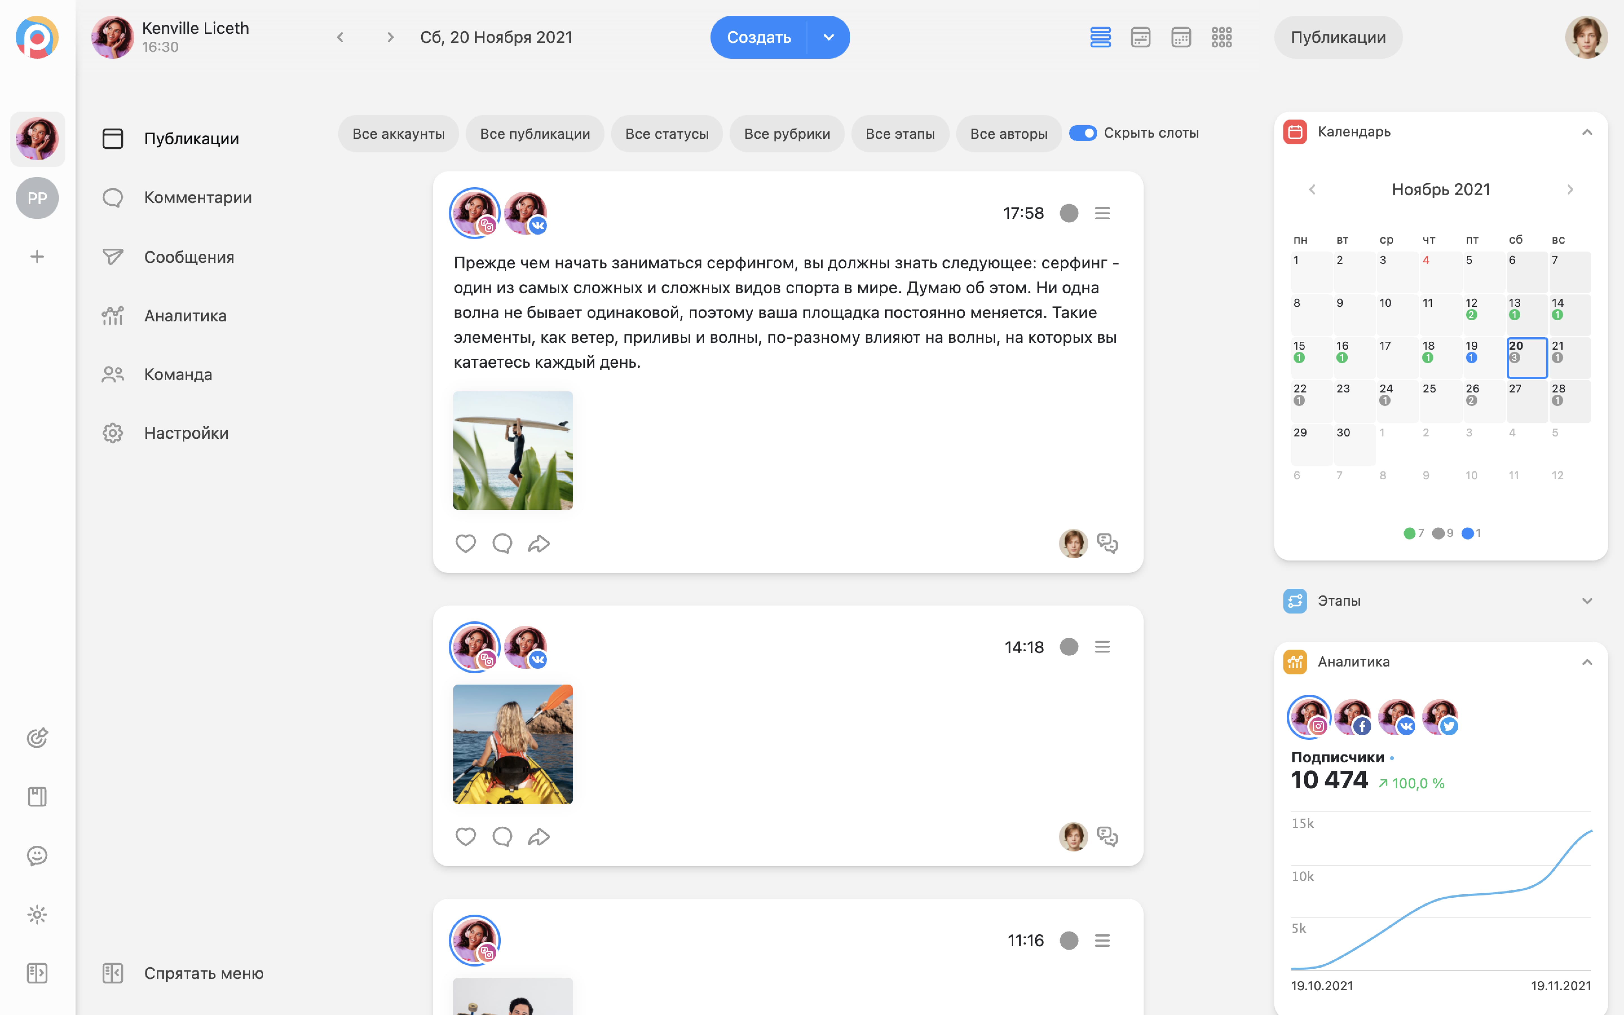
Task: Open user profile avatar at top right
Action: pyautogui.click(x=1587, y=37)
